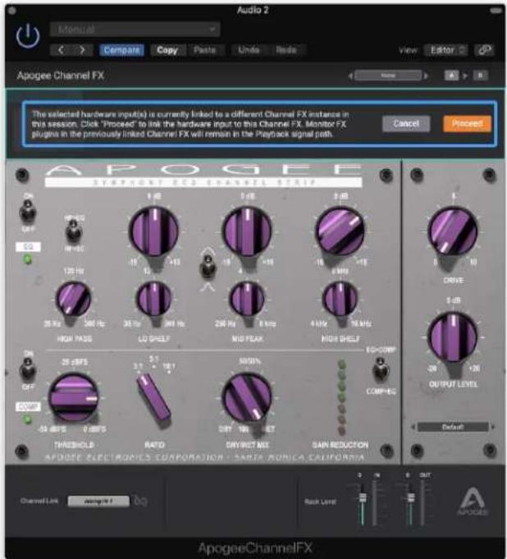Step to previous Channel FX preset arrow
Image resolution: width=507 pixels, height=559 pixels.
[350, 76]
